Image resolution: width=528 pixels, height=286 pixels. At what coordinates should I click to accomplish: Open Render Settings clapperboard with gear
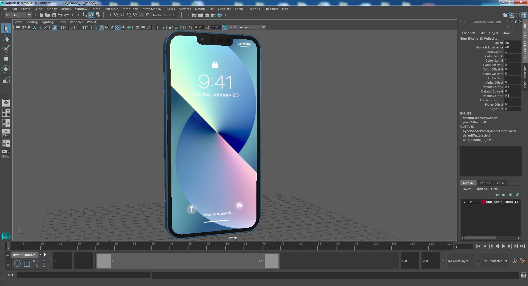[x=213, y=15]
